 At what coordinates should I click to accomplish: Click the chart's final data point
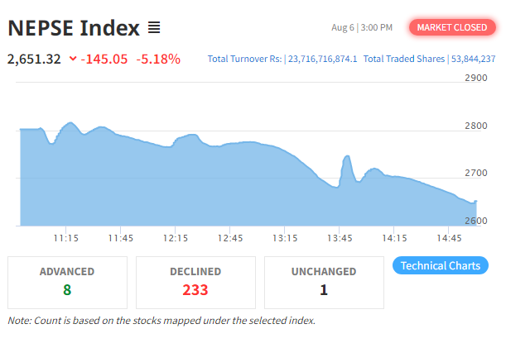click(x=476, y=202)
